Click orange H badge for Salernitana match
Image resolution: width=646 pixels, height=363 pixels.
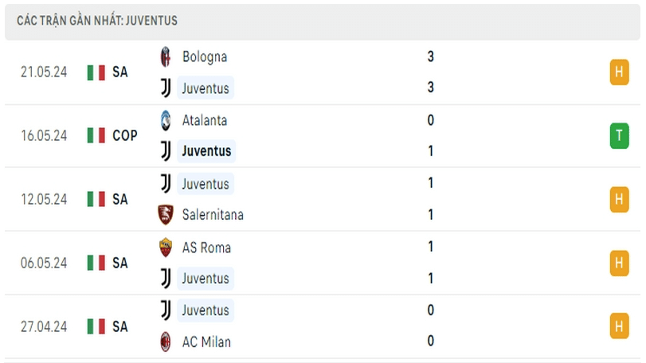619,199
